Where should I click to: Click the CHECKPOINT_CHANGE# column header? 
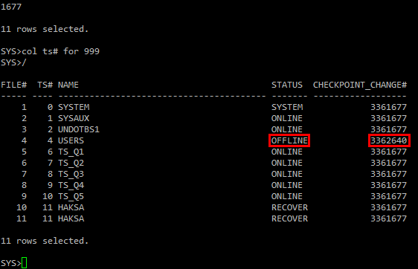tap(360, 85)
